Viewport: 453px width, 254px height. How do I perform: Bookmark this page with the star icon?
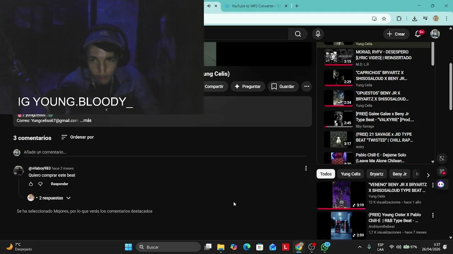pos(384,19)
